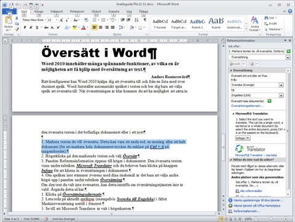Viewport: 295px width, 222px height.
Task: Open the Arkiv file tab
Action: click(9, 12)
